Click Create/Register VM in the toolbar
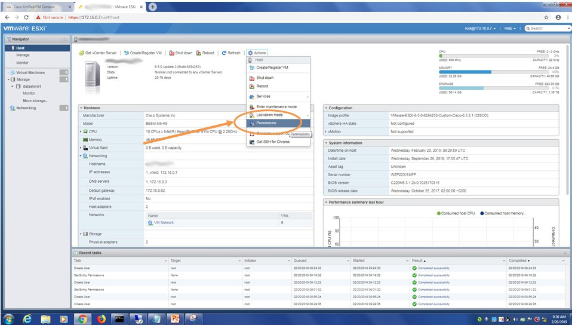This screenshot has width=572, height=325. pyautogui.click(x=143, y=53)
